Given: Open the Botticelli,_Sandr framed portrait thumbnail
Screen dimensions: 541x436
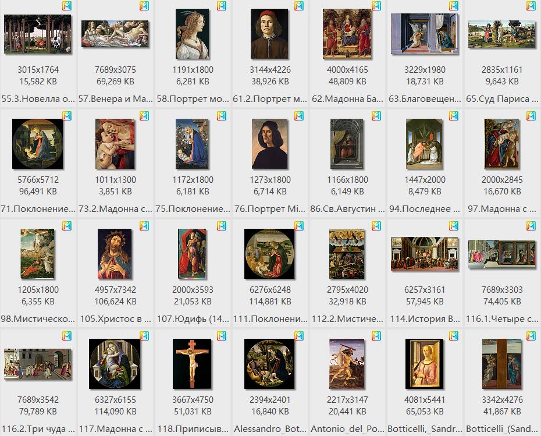Looking at the screenshot, I should click(x=424, y=364).
